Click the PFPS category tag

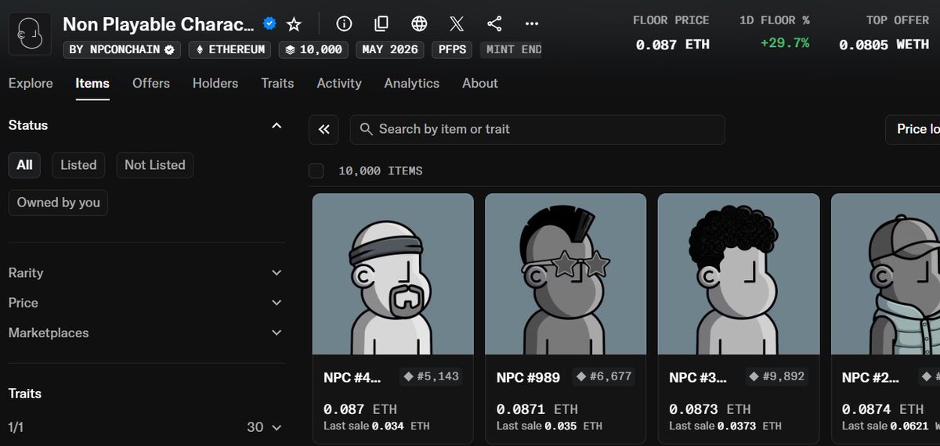[x=450, y=49]
